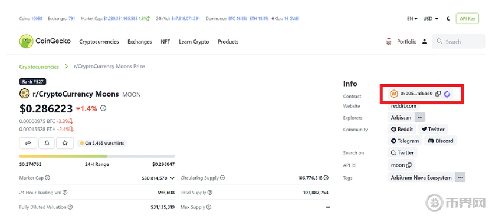The height and width of the screenshot is (219, 492).
Task: Open the reddit.com website link
Action: (x=404, y=106)
